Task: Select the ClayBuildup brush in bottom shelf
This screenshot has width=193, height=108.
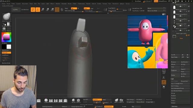Action: [46, 101]
